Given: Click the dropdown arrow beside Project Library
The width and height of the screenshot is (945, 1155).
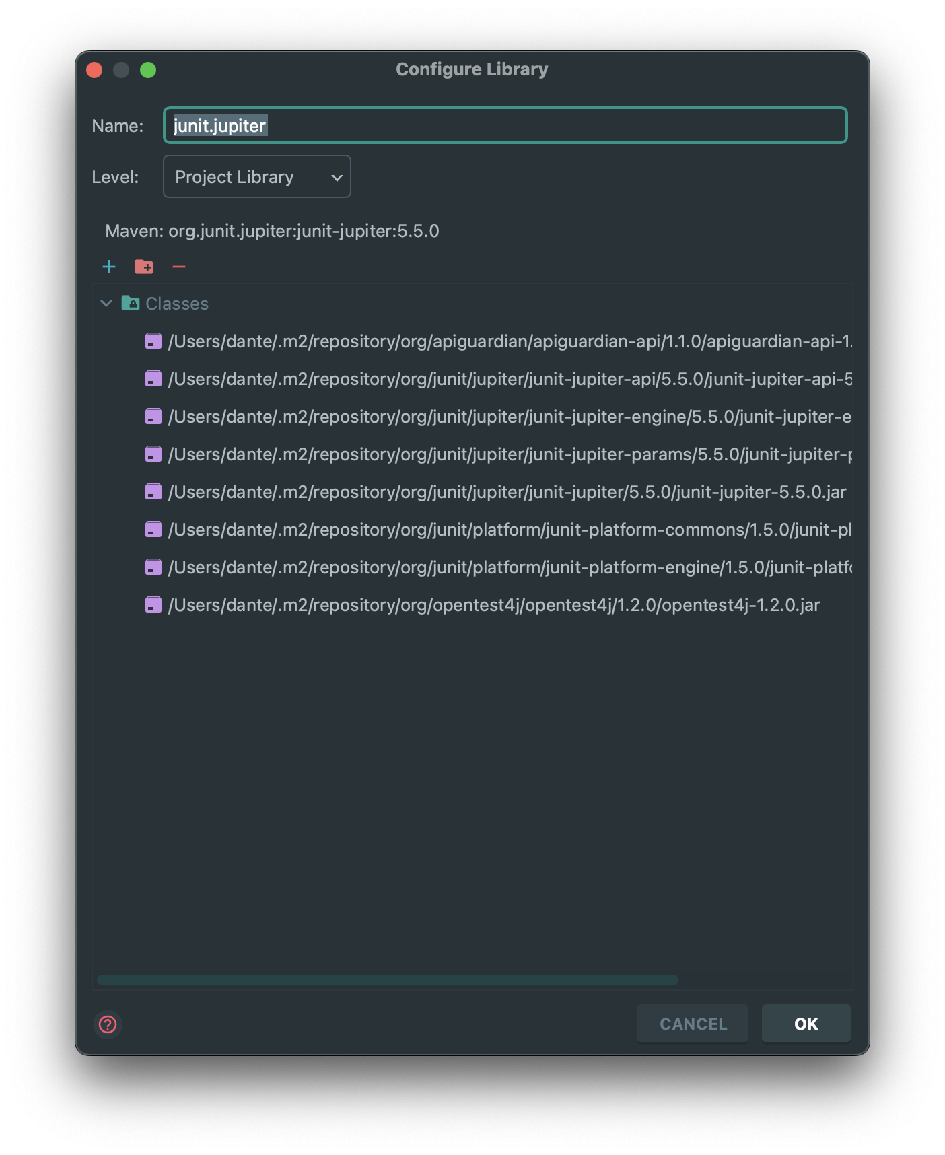Looking at the screenshot, I should [337, 178].
